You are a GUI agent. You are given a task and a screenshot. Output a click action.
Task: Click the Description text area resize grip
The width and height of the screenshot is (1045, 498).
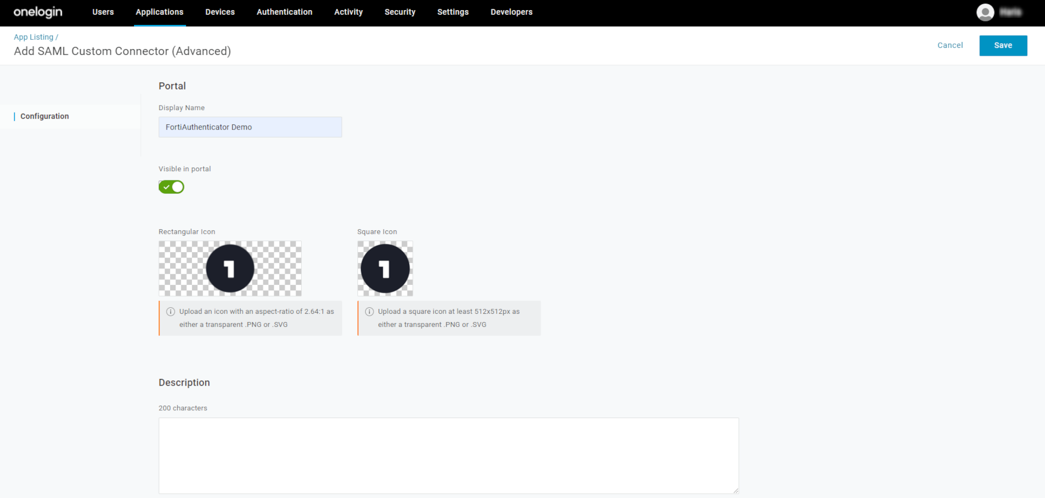pos(736,490)
